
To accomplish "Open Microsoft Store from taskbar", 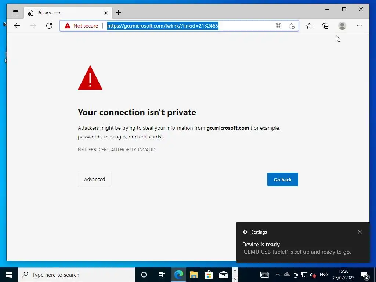I will pos(209,275).
